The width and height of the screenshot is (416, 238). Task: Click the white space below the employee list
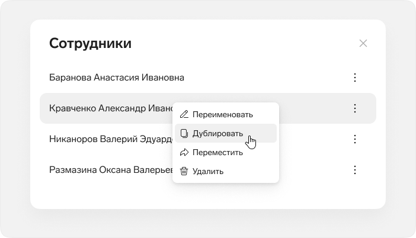[208, 195]
